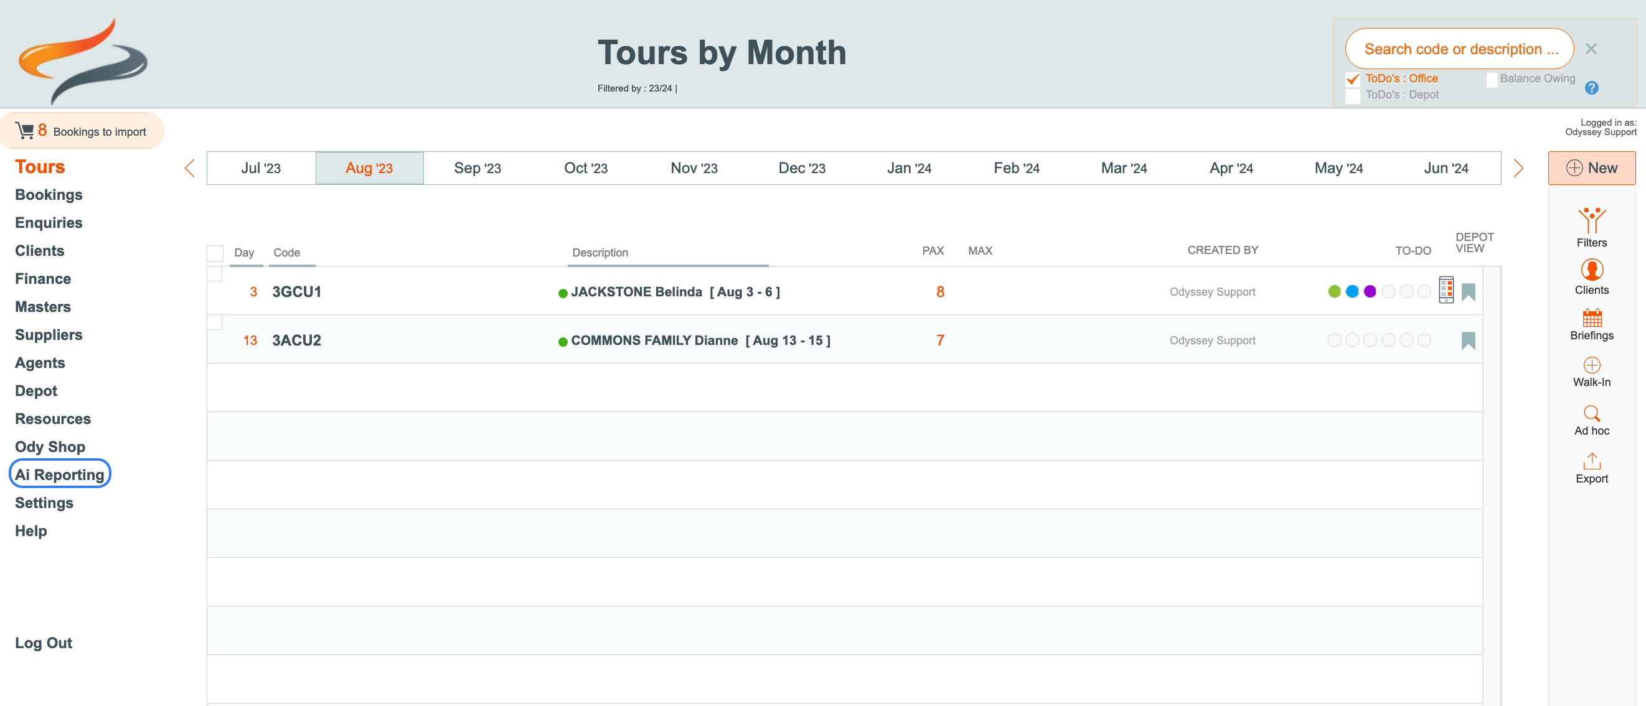Screen dimensions: 1646x706
Task: Click the blue help question mark icon
Action: (1591, 88)
